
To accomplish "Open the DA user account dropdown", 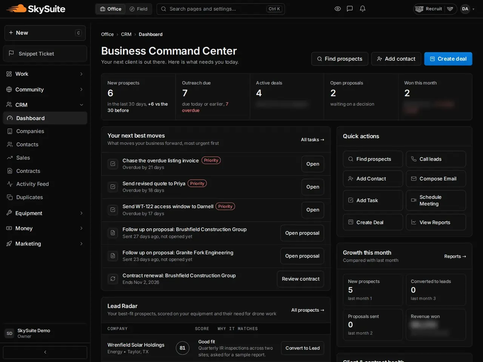I will [x=468, y=9].
